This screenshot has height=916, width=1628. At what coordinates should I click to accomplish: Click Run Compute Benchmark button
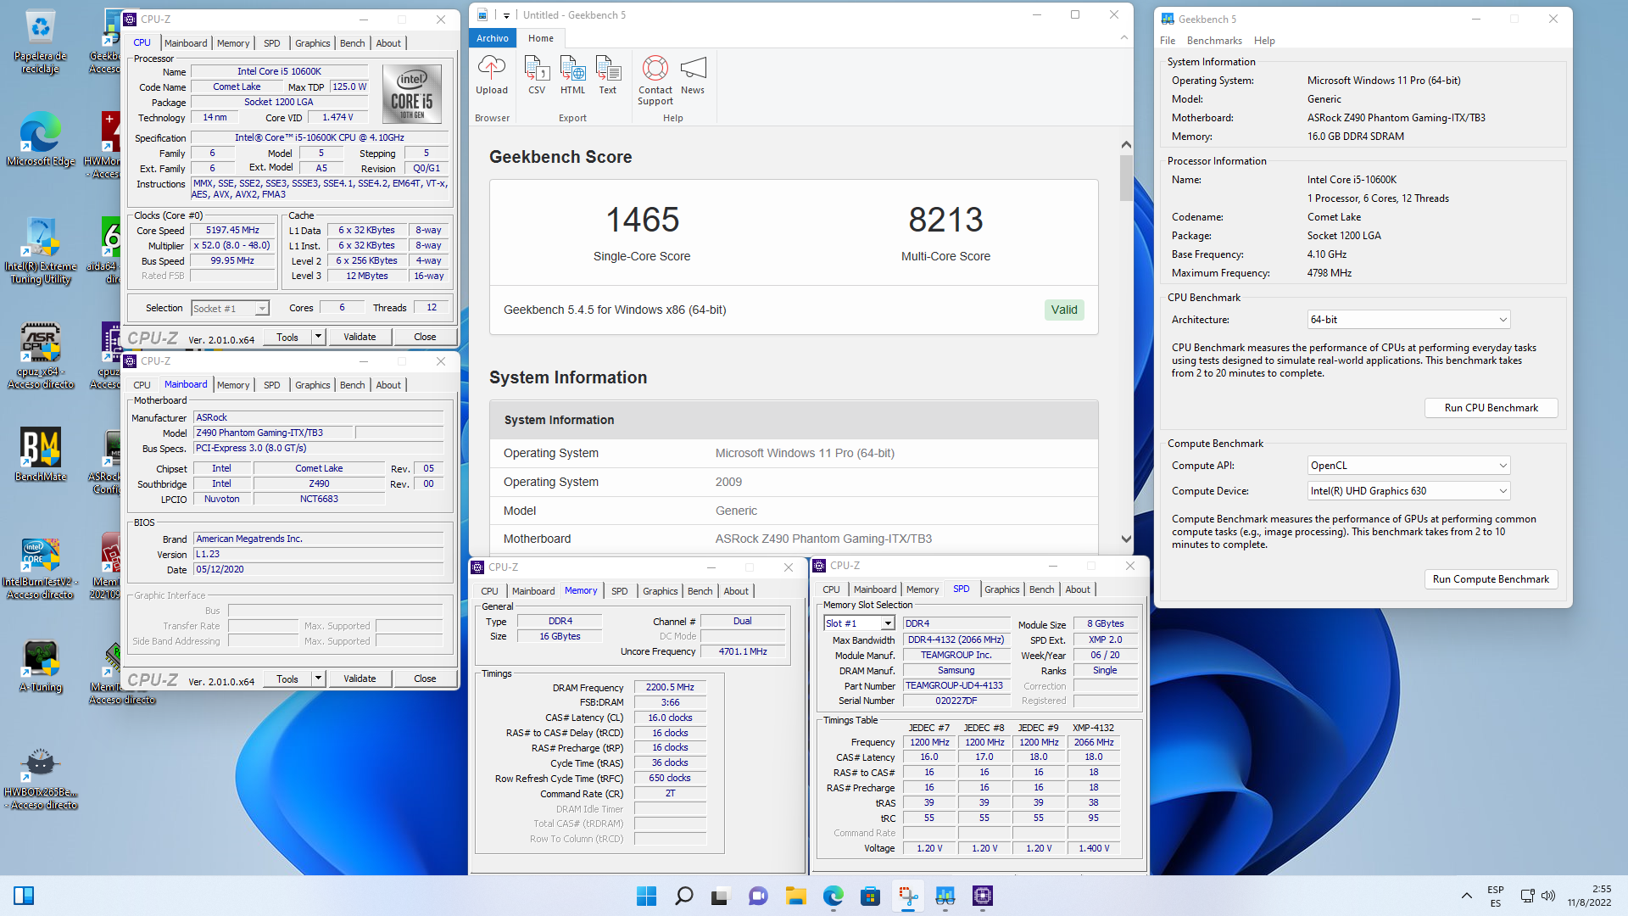[x=1491, y=579]
